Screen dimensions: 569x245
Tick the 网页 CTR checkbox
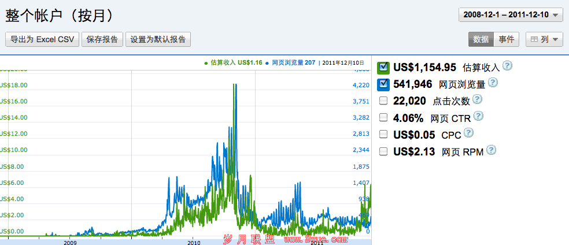pos(383,118)
